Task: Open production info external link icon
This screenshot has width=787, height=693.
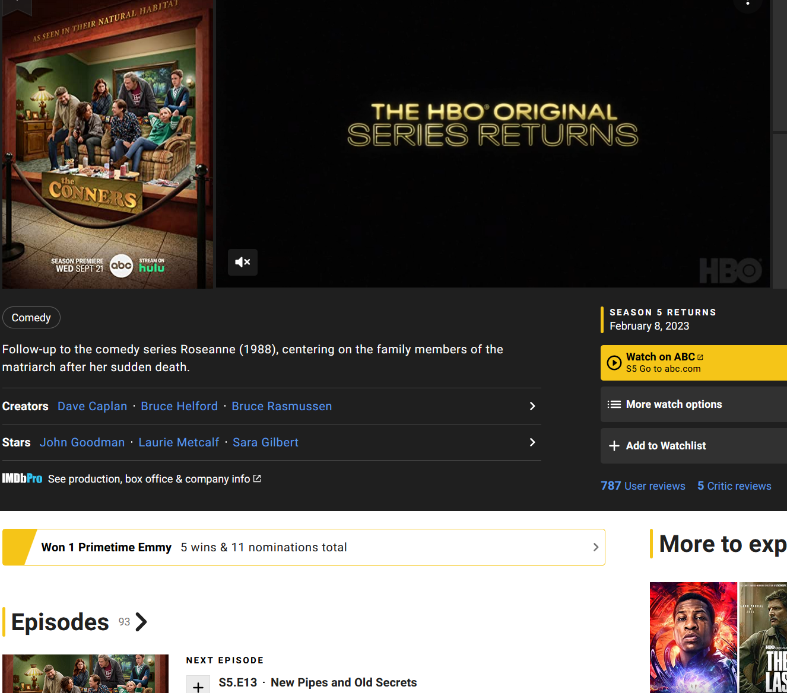Action: coord(257,478)
